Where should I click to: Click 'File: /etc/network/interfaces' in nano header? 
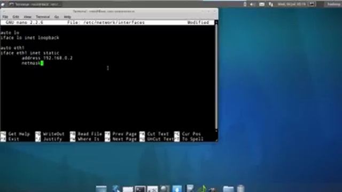pos(106,22)
